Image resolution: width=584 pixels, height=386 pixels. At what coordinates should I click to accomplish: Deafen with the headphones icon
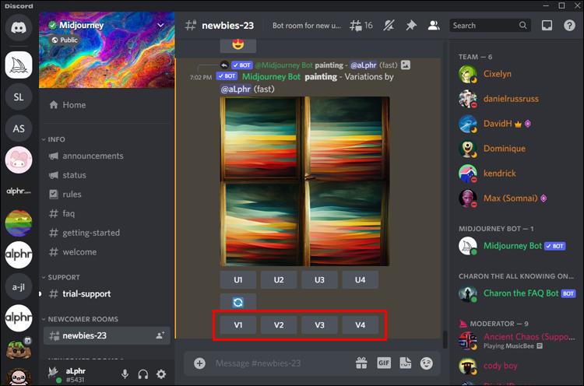tap(143, 374)
